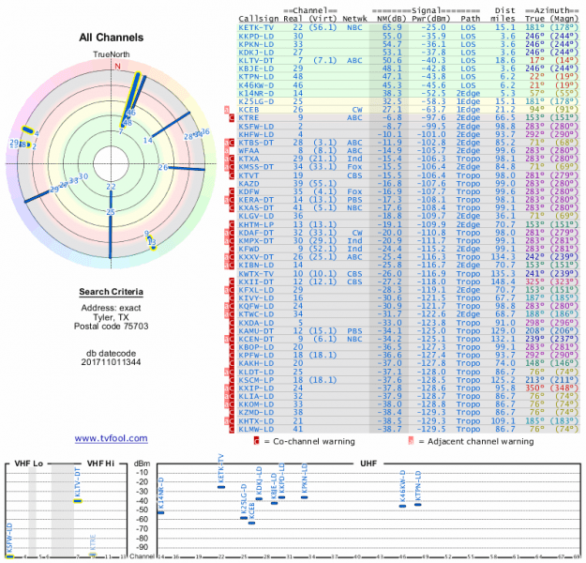Click the VHF Hi band heading
The width and height of the screenshot is (586, 563).
pyautogui.click(x=100, y=464)
